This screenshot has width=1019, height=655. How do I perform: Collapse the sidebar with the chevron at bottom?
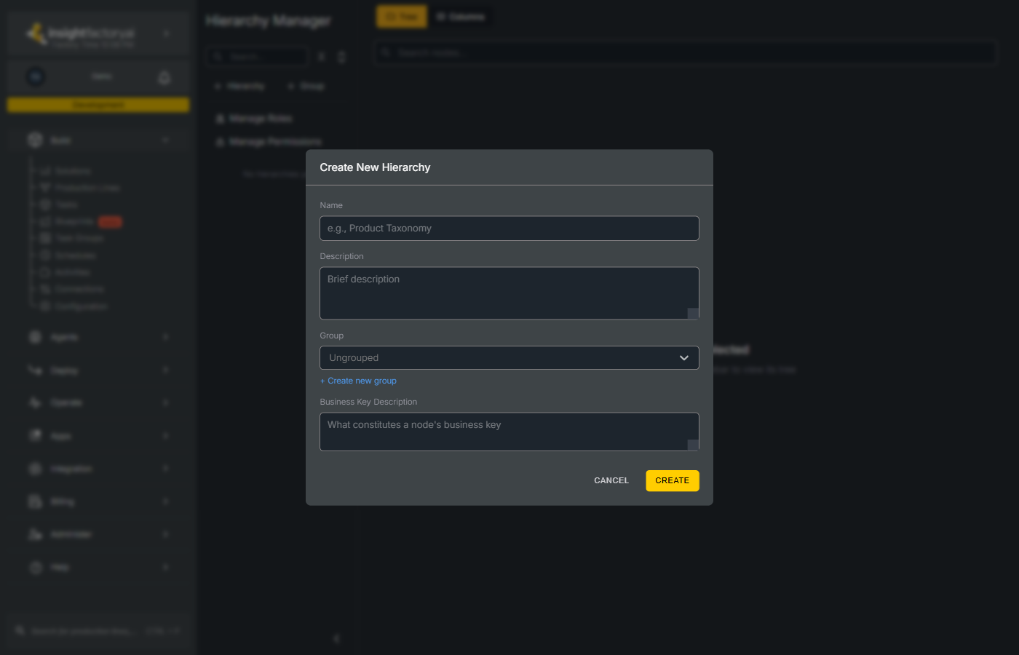[336, 638]
